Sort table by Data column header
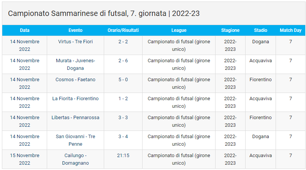This screenshot has width=306, height=170. [25, 30]
